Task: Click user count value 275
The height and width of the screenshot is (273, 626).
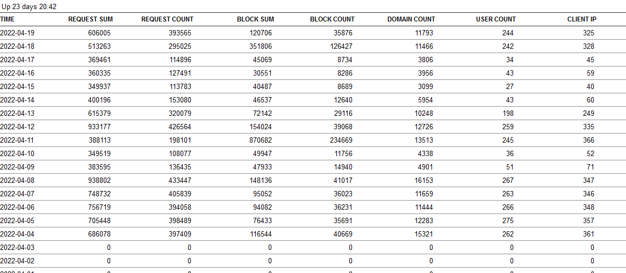Action: [507, 220]
